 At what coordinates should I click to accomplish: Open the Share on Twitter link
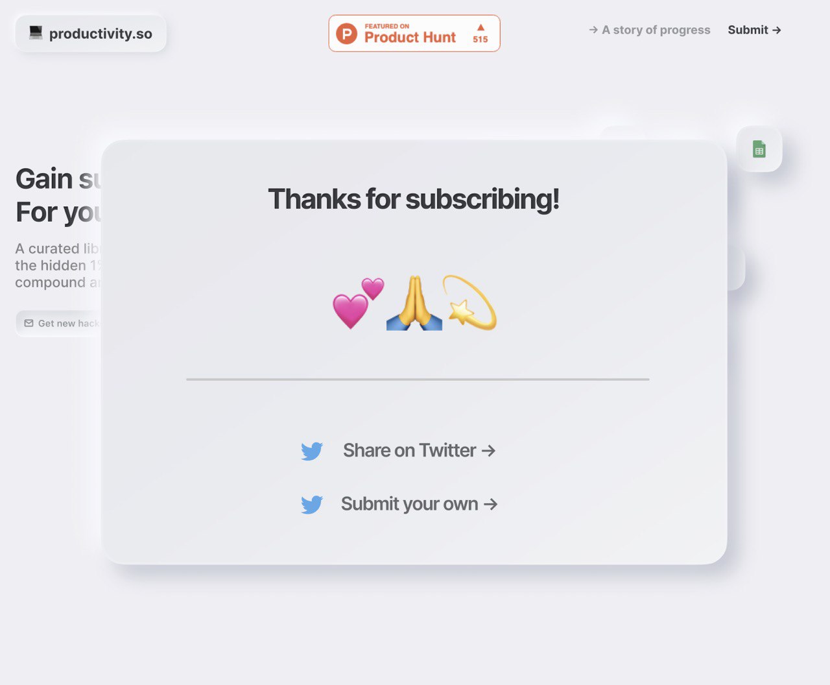pos(419,450)
